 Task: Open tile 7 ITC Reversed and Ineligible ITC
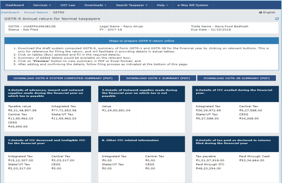click(x=48, y=144)
